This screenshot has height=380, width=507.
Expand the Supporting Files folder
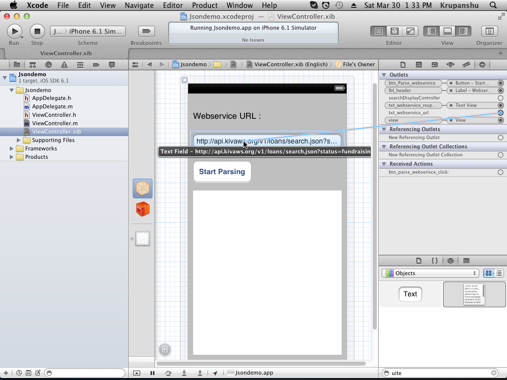tap(19, 140)
